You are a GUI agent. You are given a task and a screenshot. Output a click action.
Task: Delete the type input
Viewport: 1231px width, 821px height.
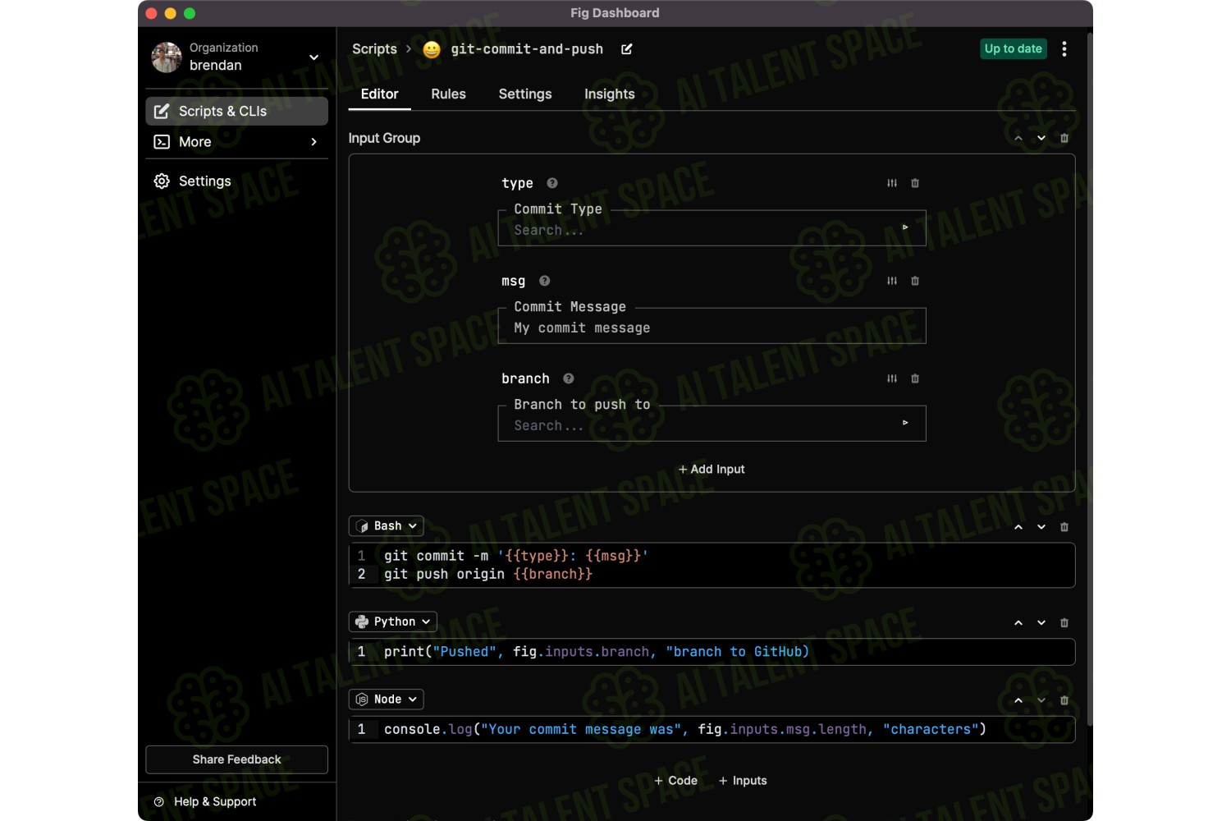(915, 183)
